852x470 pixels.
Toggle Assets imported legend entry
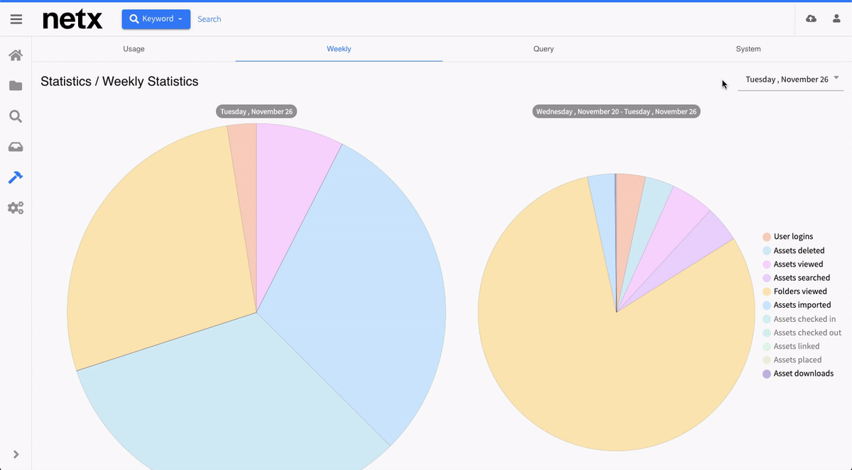[797, 305]
